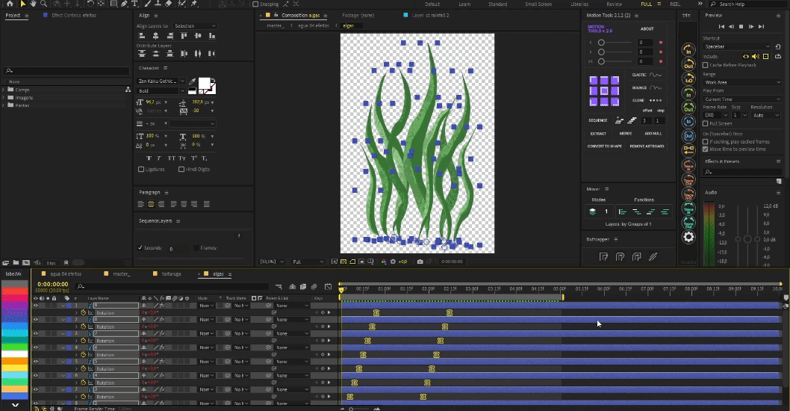Click the Elastic curve icon in Motion Tools
The width and height of the screenshot is (790, 411).
coord(656,75)
